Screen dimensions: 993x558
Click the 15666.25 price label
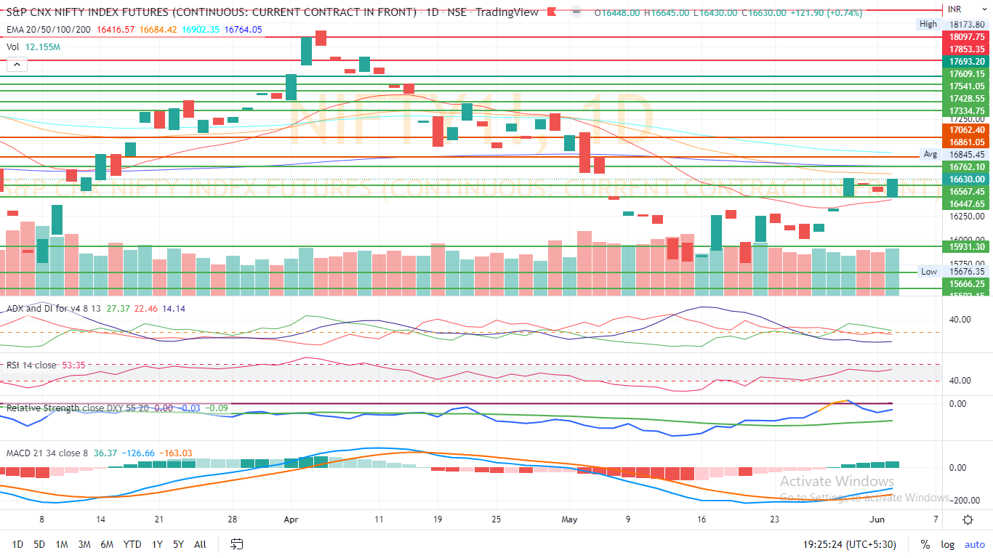click(966, 283)
